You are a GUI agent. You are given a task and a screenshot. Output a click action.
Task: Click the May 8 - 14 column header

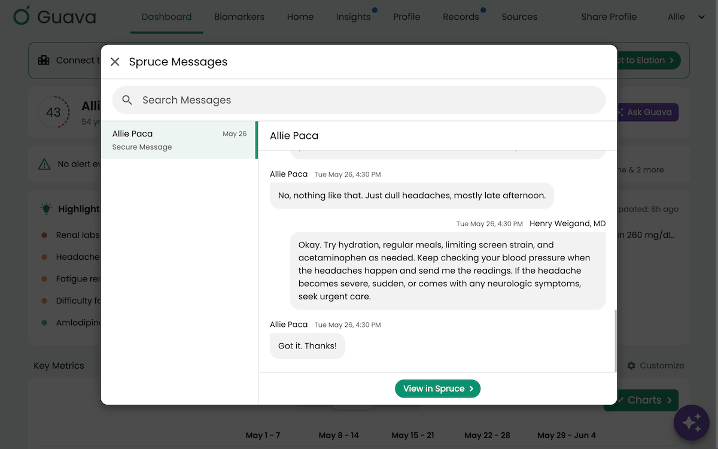[x=339, y=435]
